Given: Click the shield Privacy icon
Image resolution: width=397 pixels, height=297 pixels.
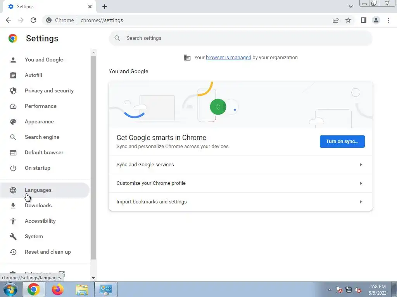Looking at the screenshot, I should 13,90.
